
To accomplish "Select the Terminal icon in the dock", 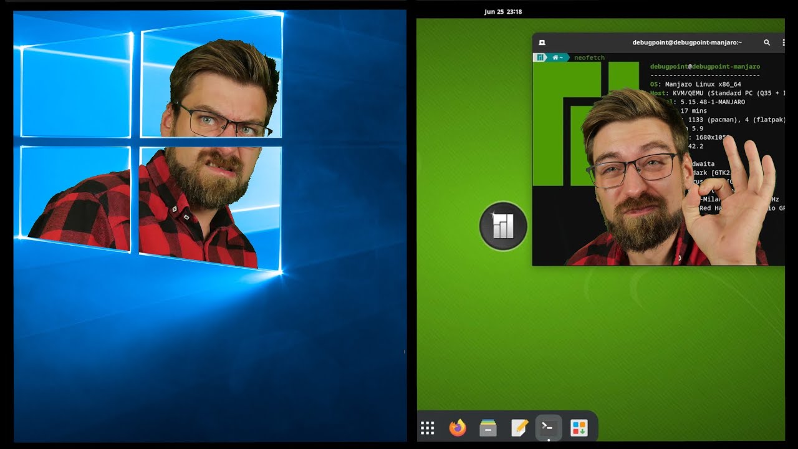I will (x=549, y=428).
